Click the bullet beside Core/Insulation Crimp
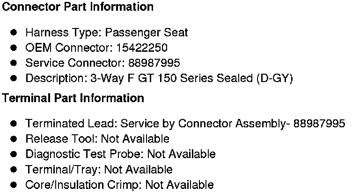The width and height of the screenshot is (352, 194). (14, 185)
